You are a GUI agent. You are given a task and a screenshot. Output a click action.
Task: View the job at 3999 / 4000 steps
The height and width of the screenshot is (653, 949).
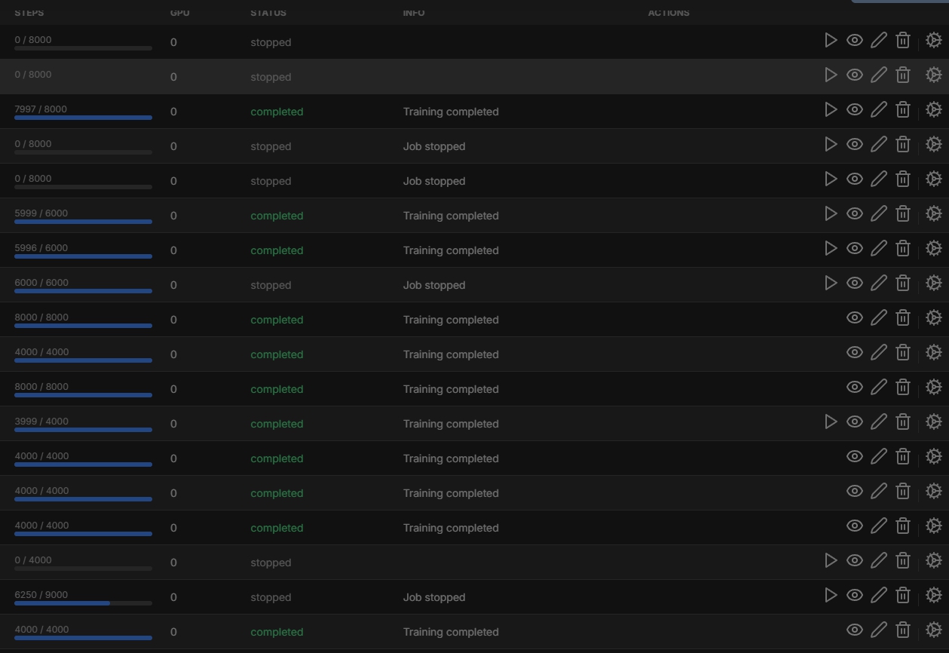pyautogui.click(x=854, y=422)
